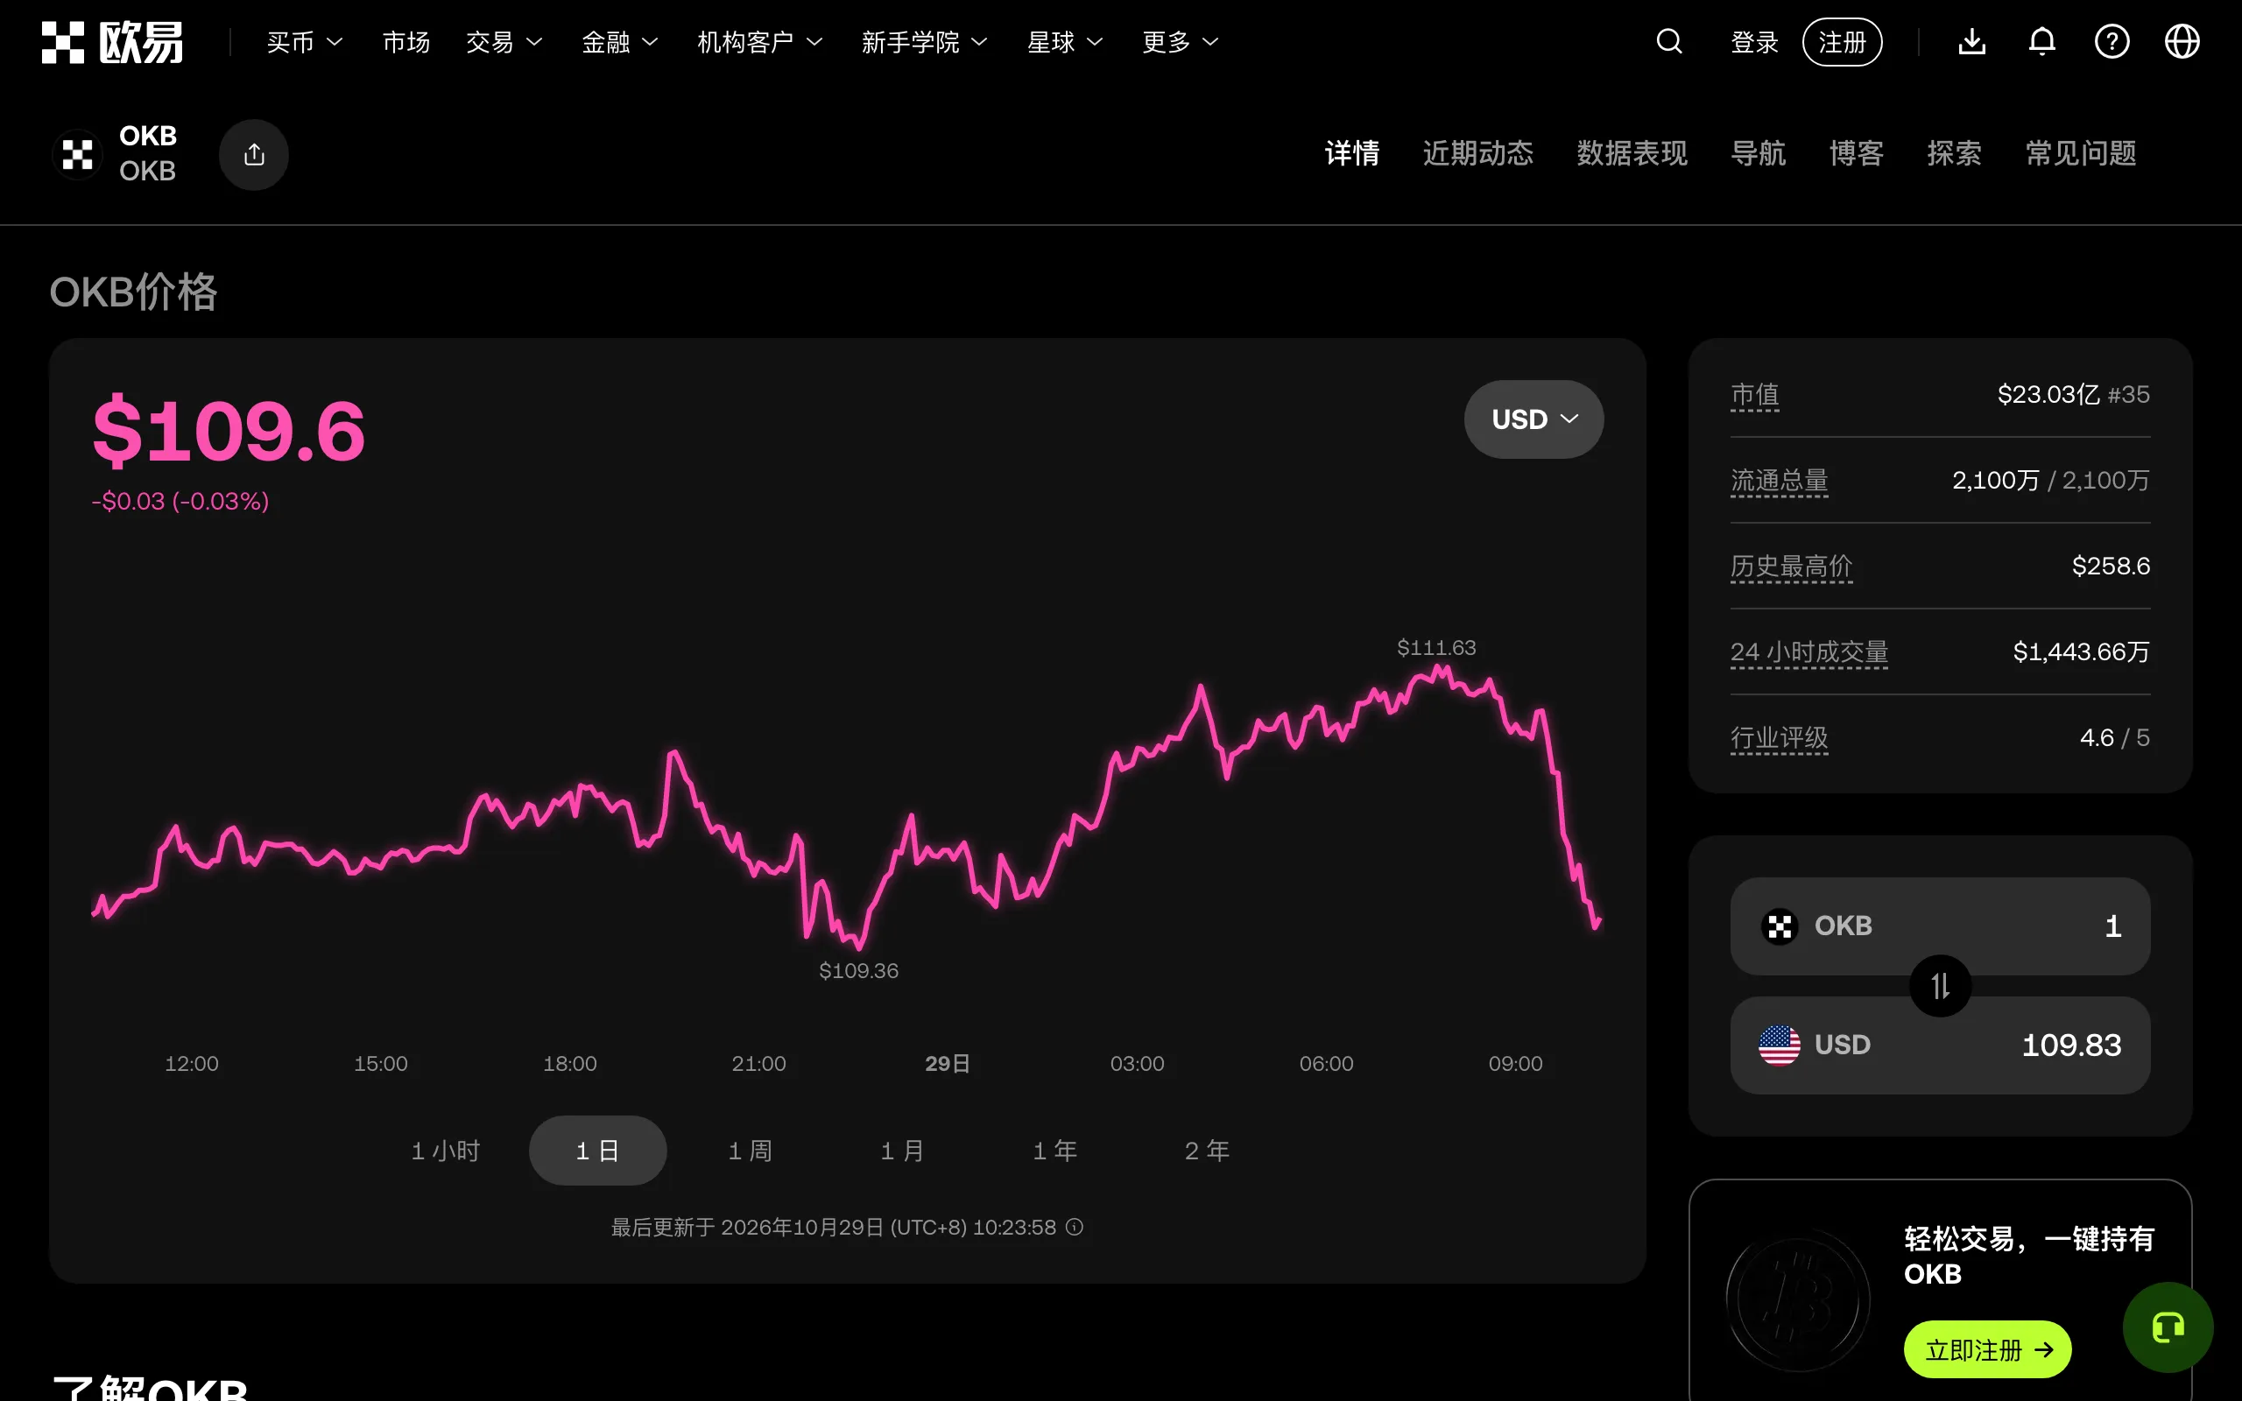Jump to the 导航 section tab
The height and width of the screenshot is (1401, 2242).
pos(1758,154)
